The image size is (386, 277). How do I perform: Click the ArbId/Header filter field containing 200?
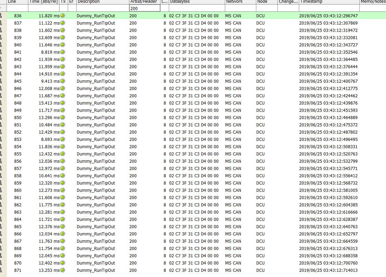click(145, 8)
